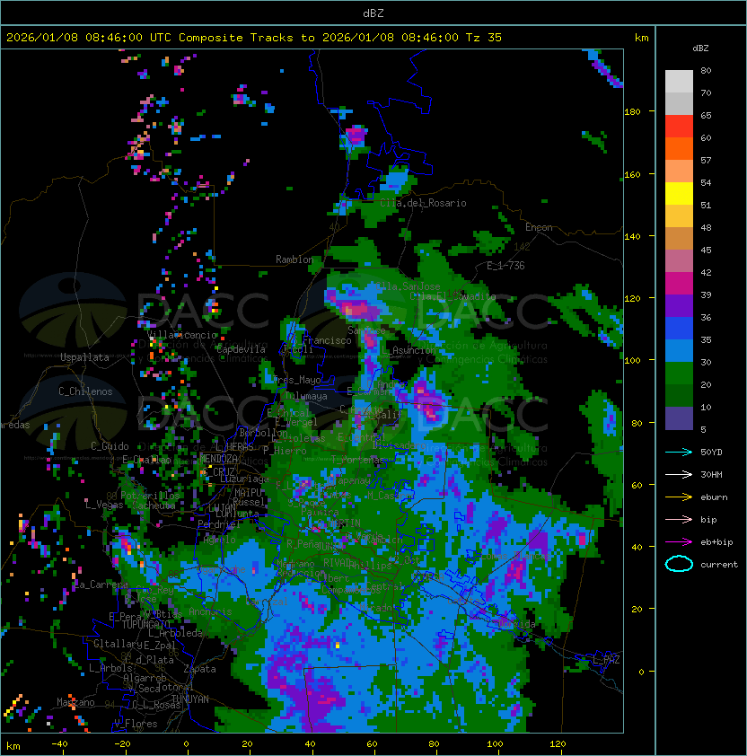The width and height of the screenshot is (747, 756).
Task: Click the 100 tick on the vertical axis
Action: (632, 360)
